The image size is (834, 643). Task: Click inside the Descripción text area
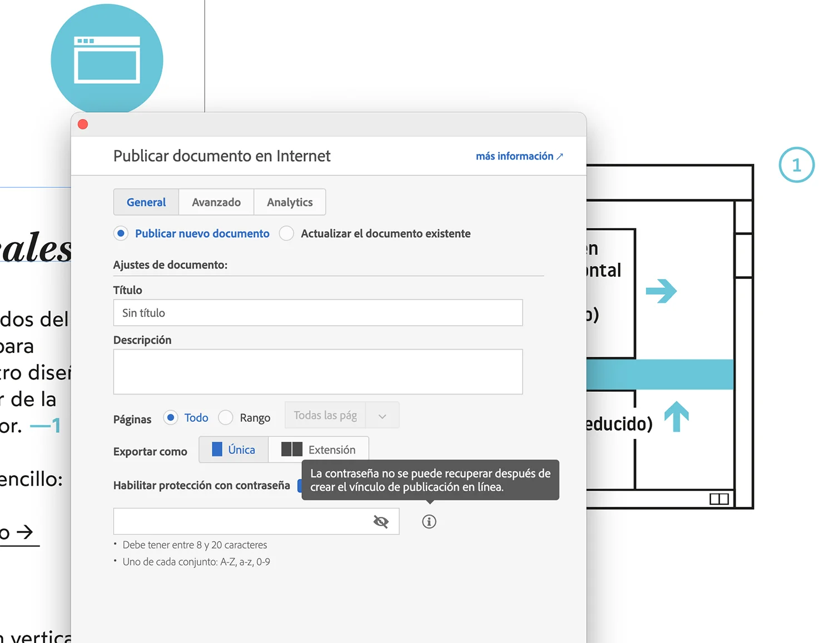[x=317, y=371]
